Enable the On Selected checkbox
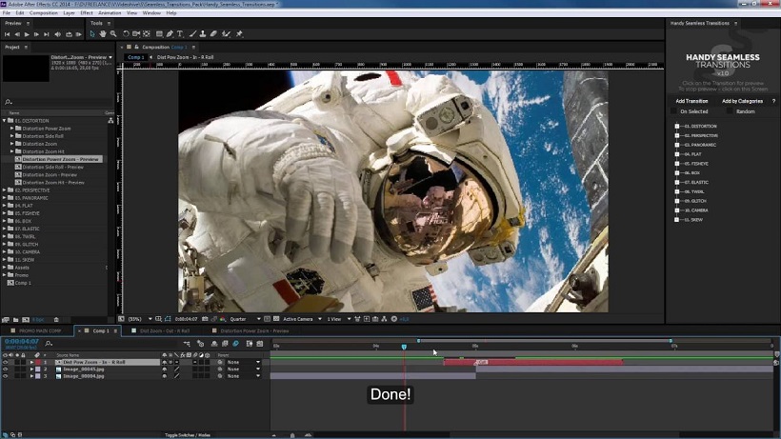 coord(674,111)
